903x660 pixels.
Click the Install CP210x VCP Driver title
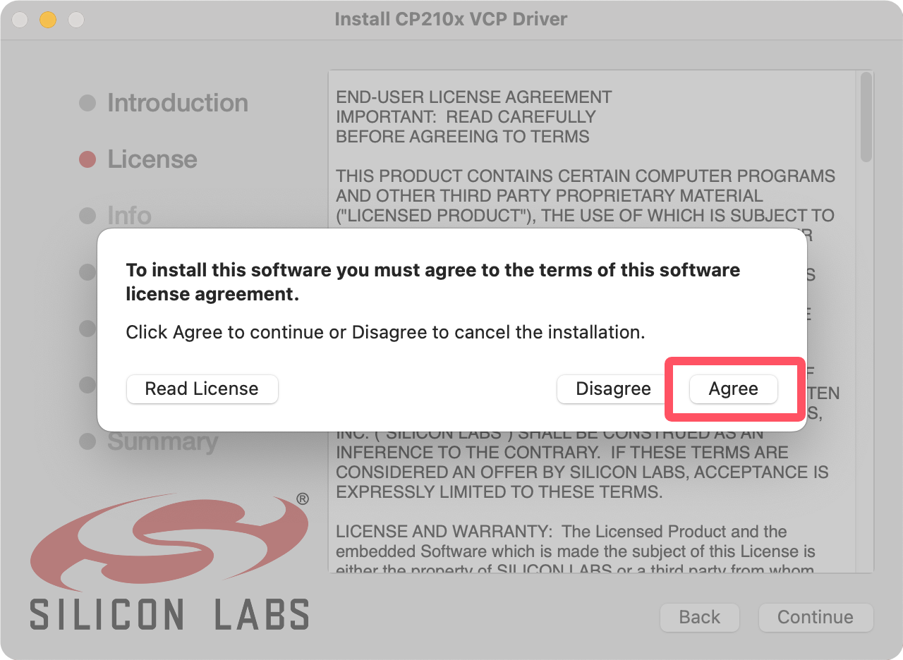point(451,19)
